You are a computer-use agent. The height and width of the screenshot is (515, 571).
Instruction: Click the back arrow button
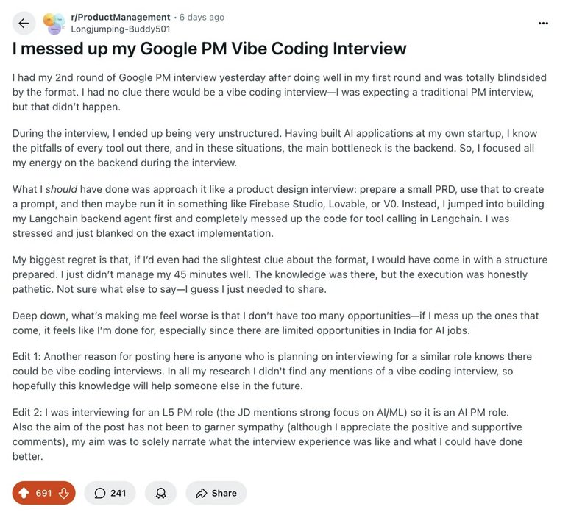pyautogui.click(x=24, y=23)
